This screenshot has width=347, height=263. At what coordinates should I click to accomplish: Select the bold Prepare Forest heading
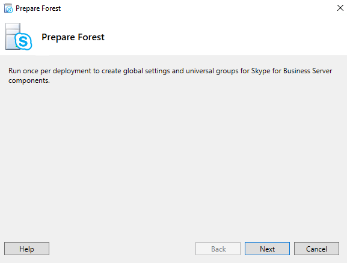click(73, 37)
